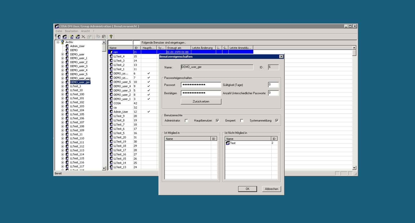Click the properties toolbar icon
Image resolution: width=415 pixels, height=223 pixels.
[x=89, y=37]
